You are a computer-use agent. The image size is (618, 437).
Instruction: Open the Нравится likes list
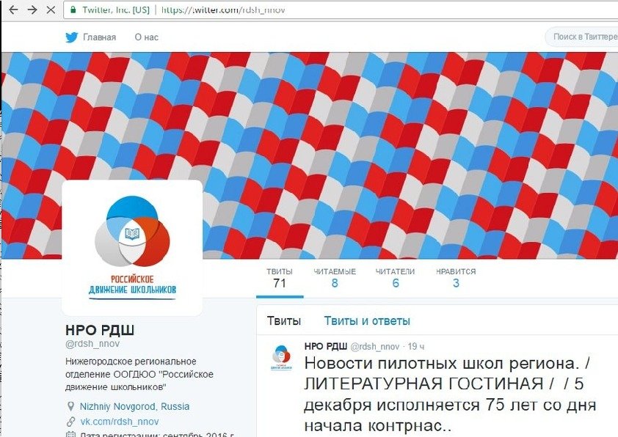click(x=456, y=279)
